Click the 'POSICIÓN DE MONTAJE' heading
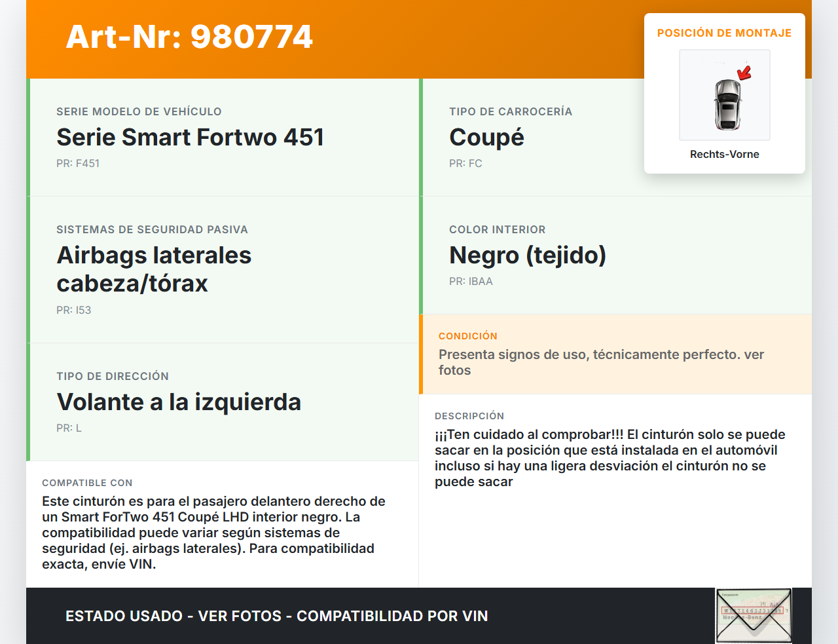Screen dimensions: 838x644 [x=725, y=33]
